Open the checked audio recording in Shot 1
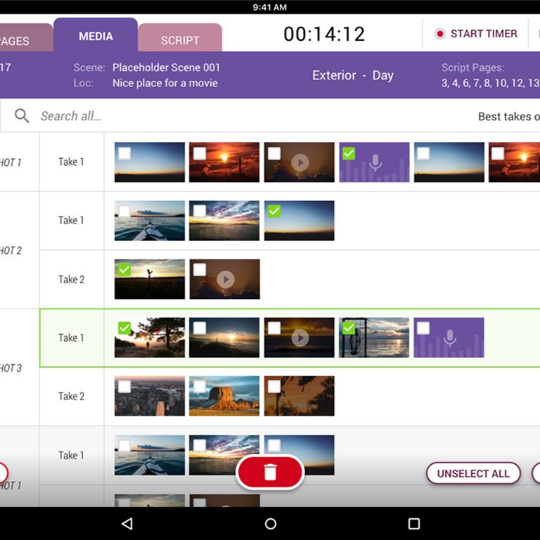The image size is (540, 540). pyautogui.click(x=375, y=163)
